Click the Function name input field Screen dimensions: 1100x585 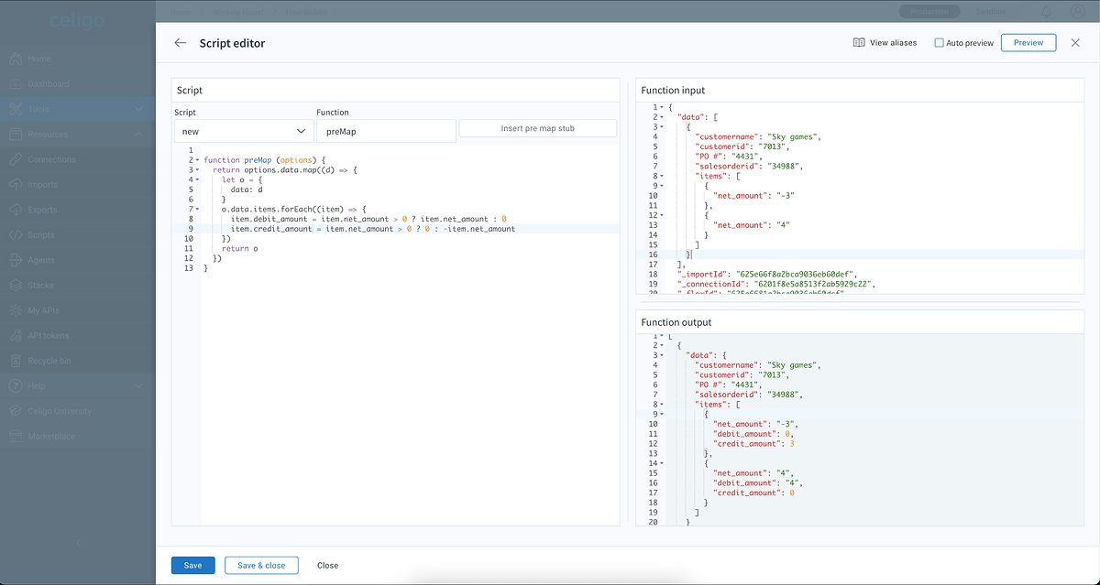[385, 132]
